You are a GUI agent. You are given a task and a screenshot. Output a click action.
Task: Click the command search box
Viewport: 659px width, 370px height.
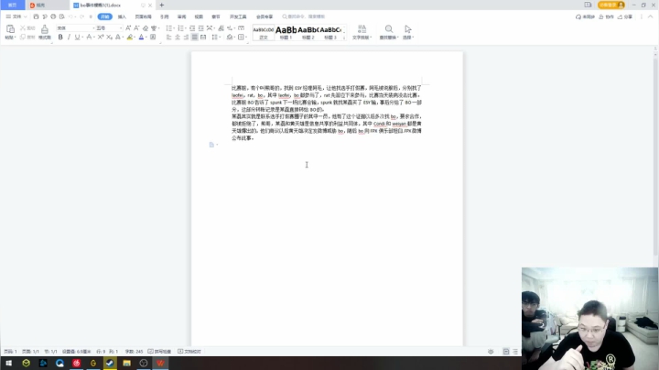point(304,16)
